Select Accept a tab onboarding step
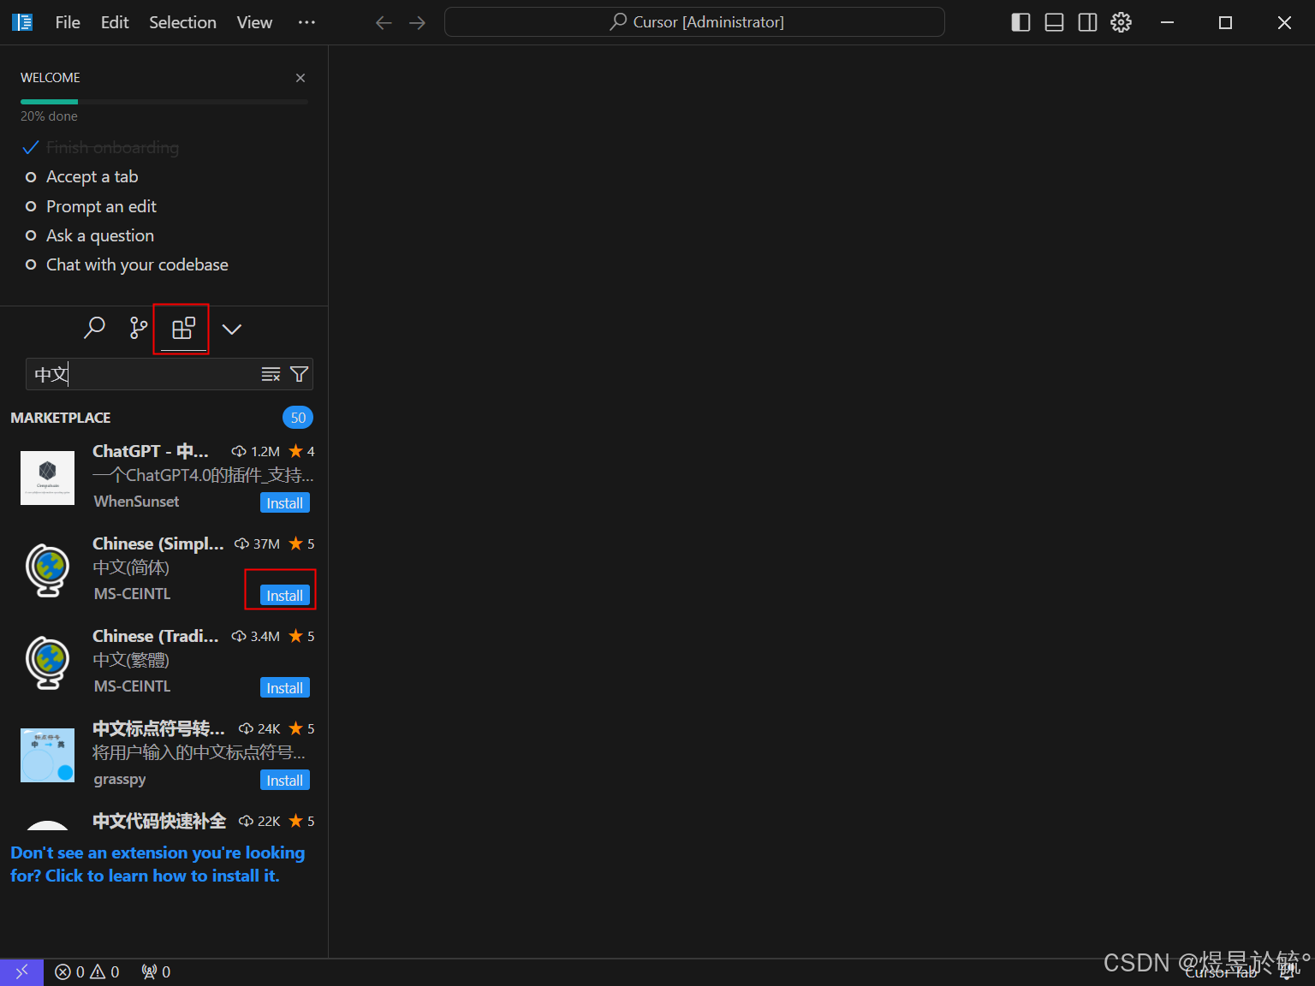Screen dimensions: 1315x986 click(x=92, y=177)
